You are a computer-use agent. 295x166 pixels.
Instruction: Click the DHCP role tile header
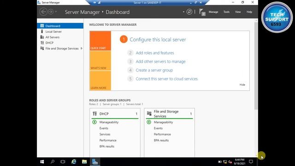click(115, 114)
